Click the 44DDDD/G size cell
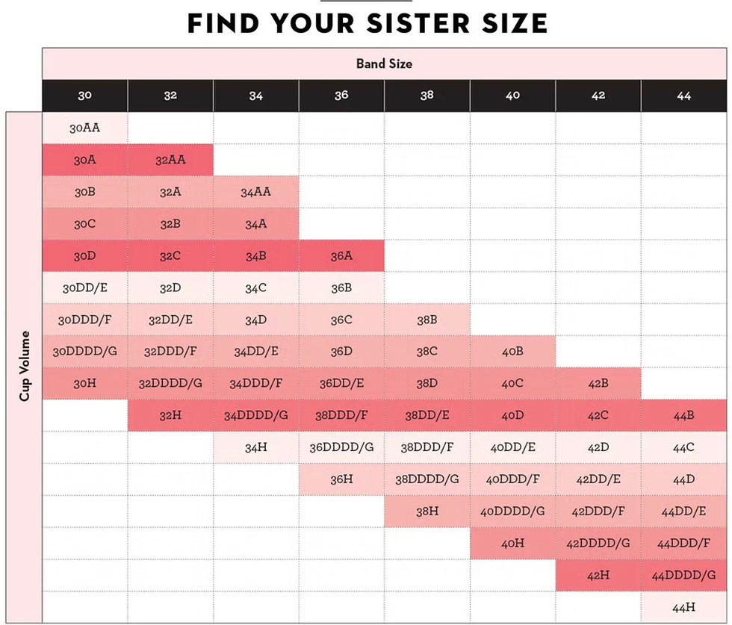Image resolution: width=732 pixels, height=625 pixels. (x=683, y=575)
